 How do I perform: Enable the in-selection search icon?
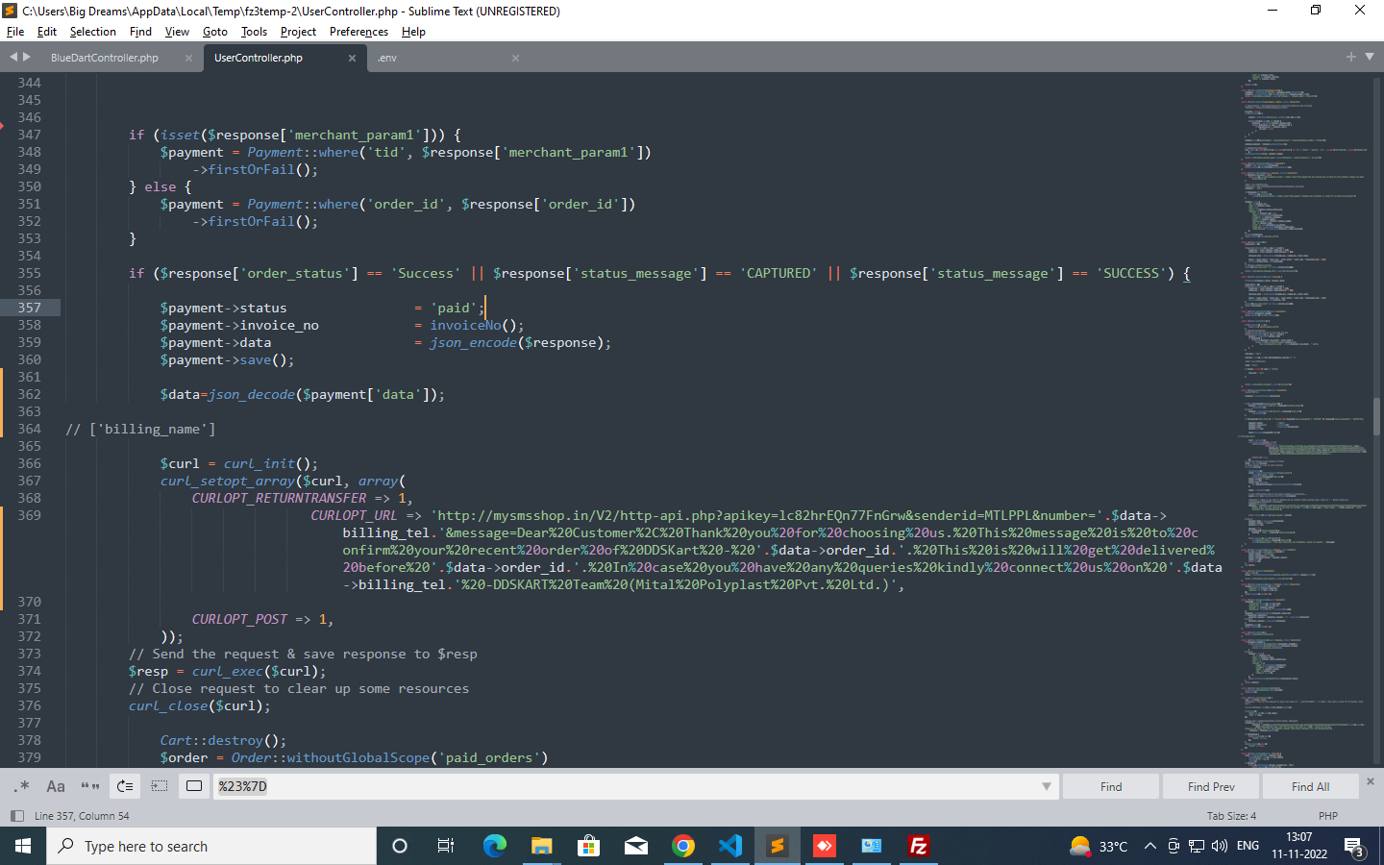(x=160, y=786)
